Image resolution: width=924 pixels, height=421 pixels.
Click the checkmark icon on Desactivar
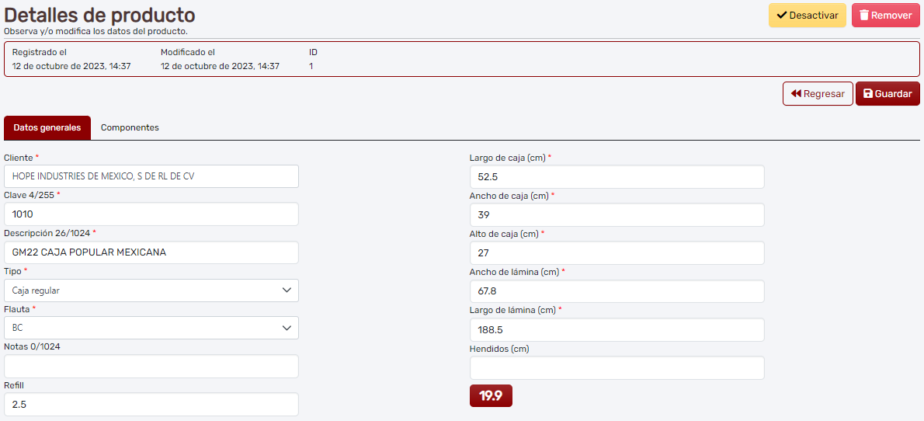tap(782, 16)
